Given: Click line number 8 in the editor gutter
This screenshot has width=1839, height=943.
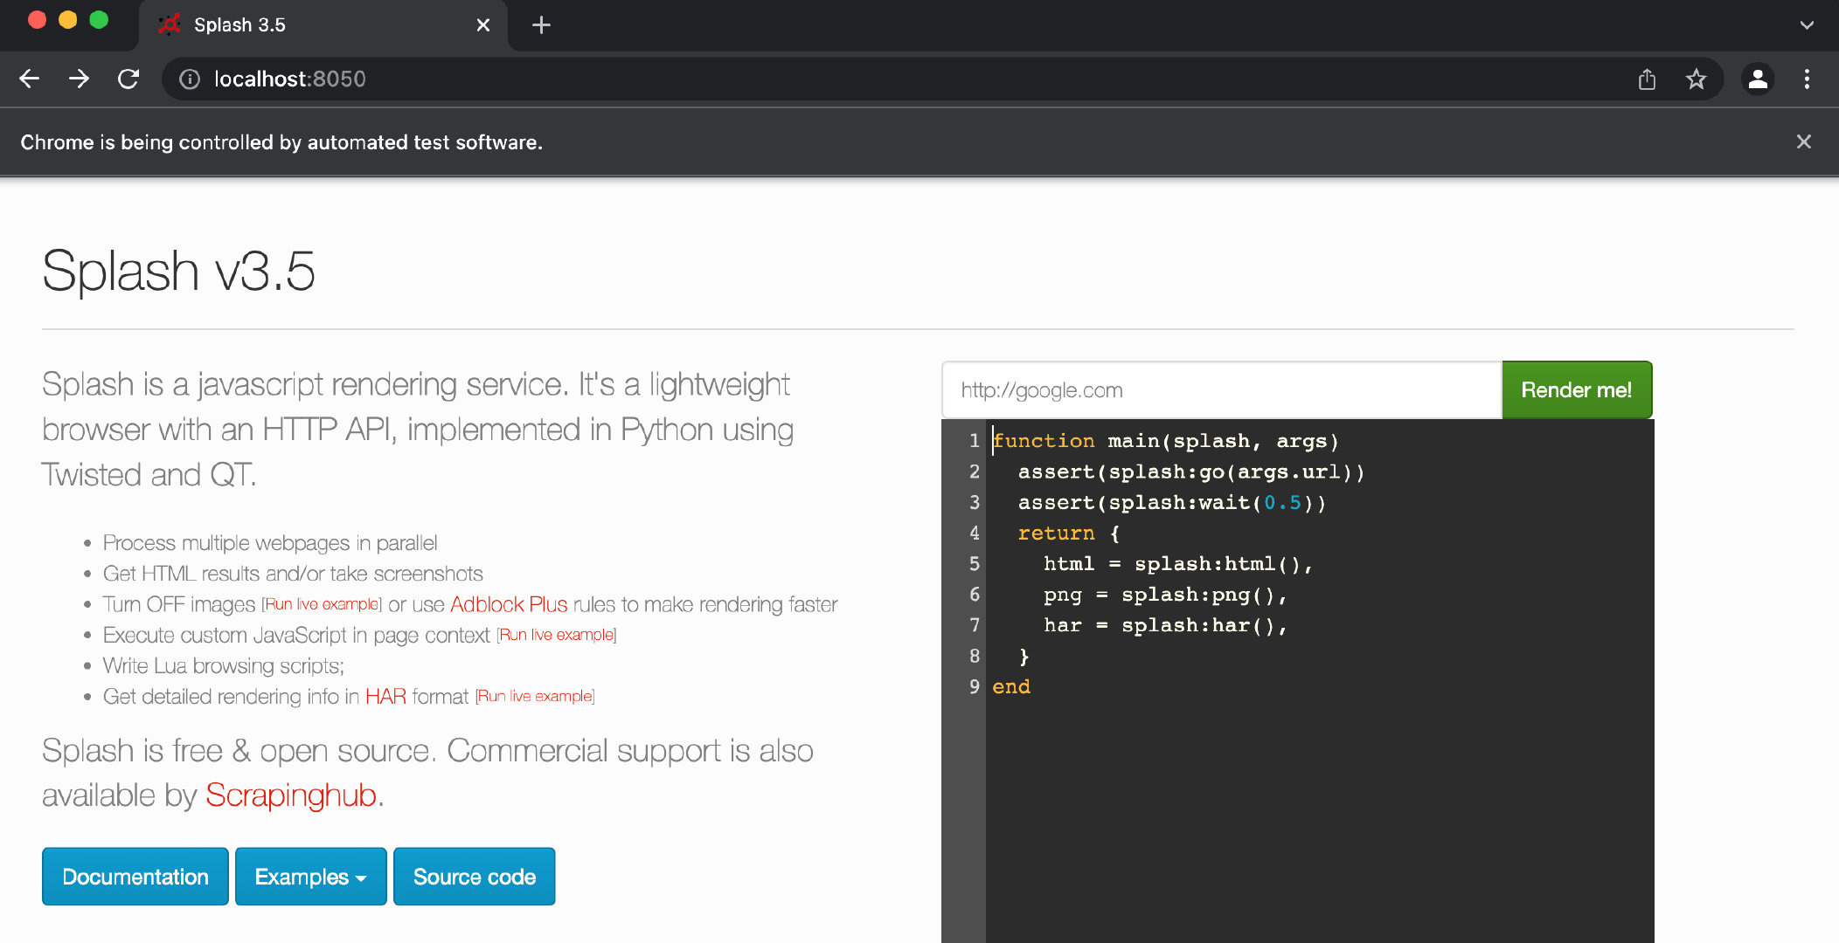Looking at the screenshot, I should (x=974, y=656).
